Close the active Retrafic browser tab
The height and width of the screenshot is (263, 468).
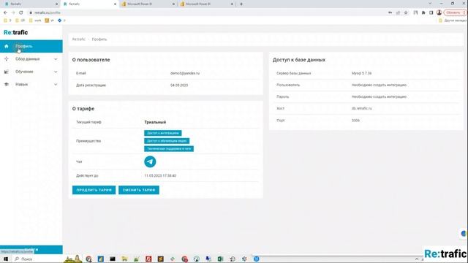click(x=116, y=4)
